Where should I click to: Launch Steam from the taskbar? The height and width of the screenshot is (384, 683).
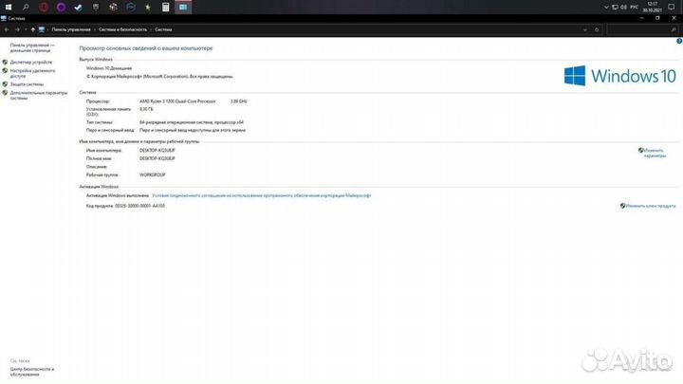pyautogui.click(x=79, y=7)
